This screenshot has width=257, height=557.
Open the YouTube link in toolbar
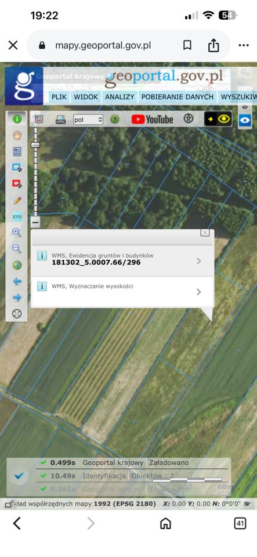tap(152, 120)
